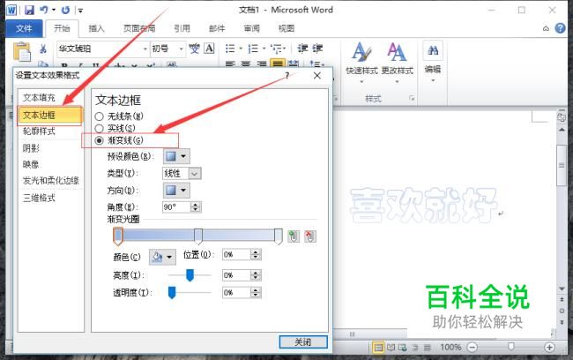This screenshot has height=360, width=573.
Task: Open the Color (颜色) picker dropdown
Action: [162, 257]
